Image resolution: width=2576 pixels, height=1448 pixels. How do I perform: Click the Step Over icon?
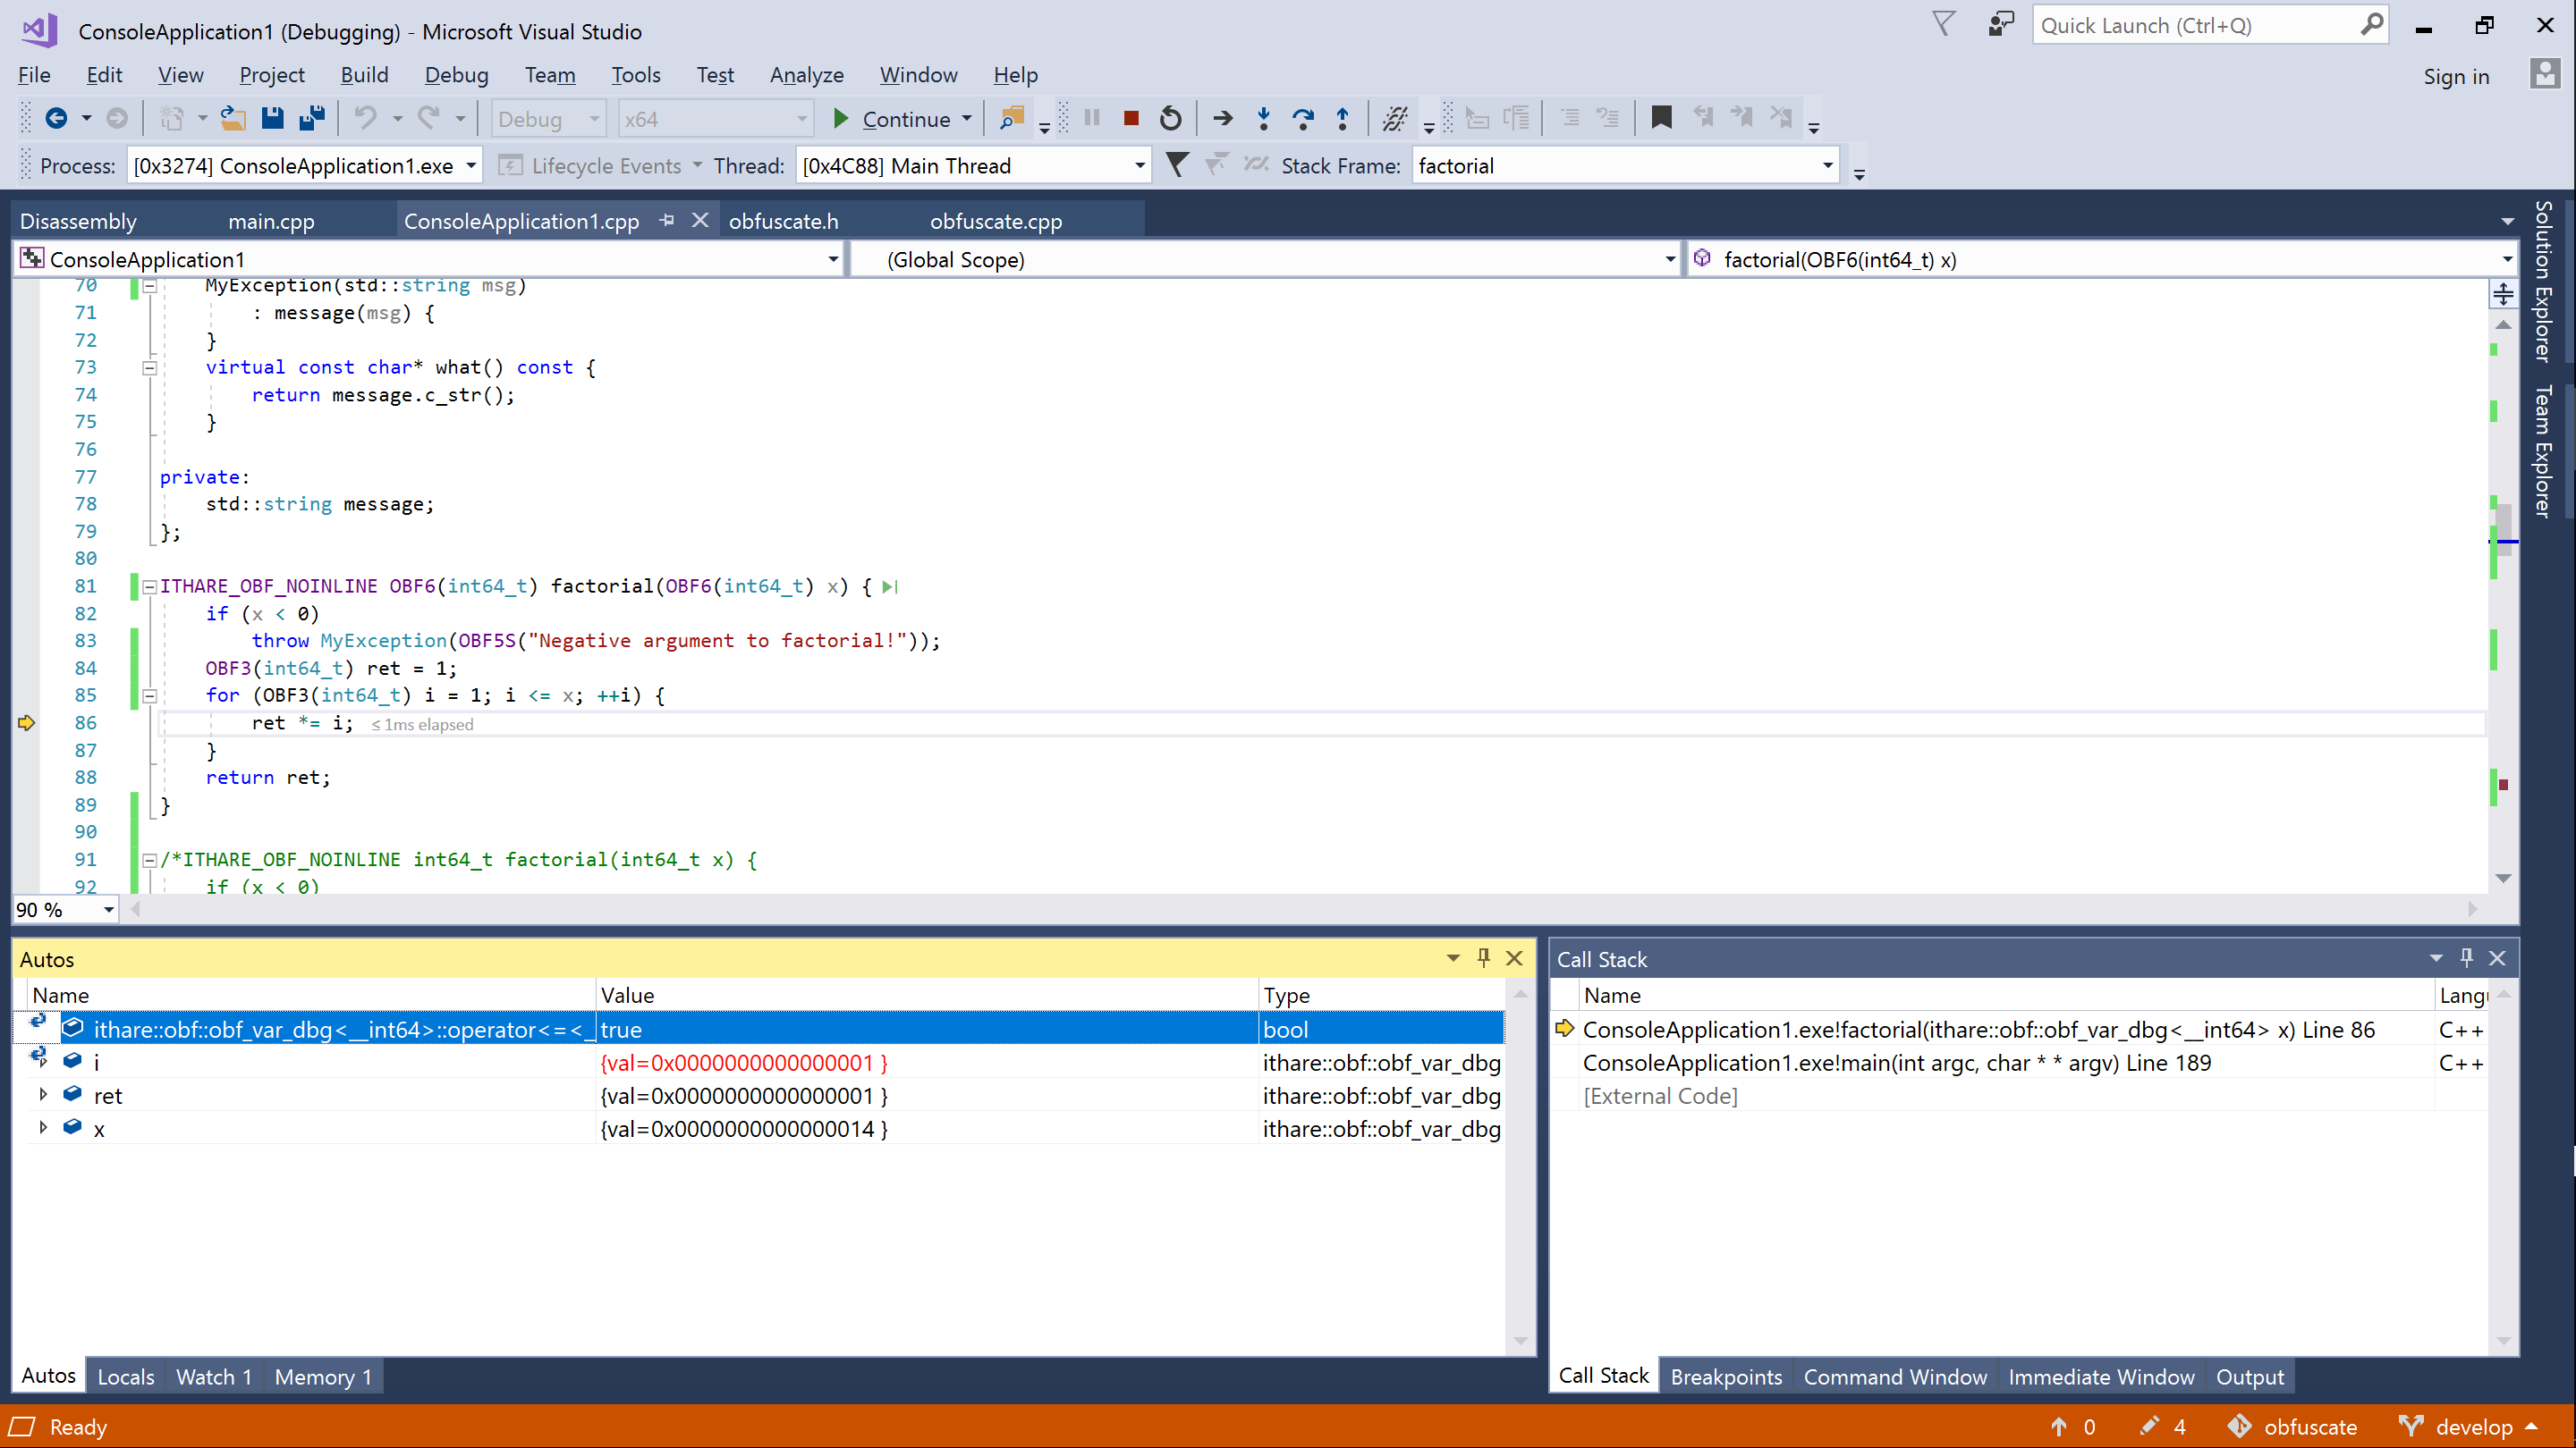1303,119
